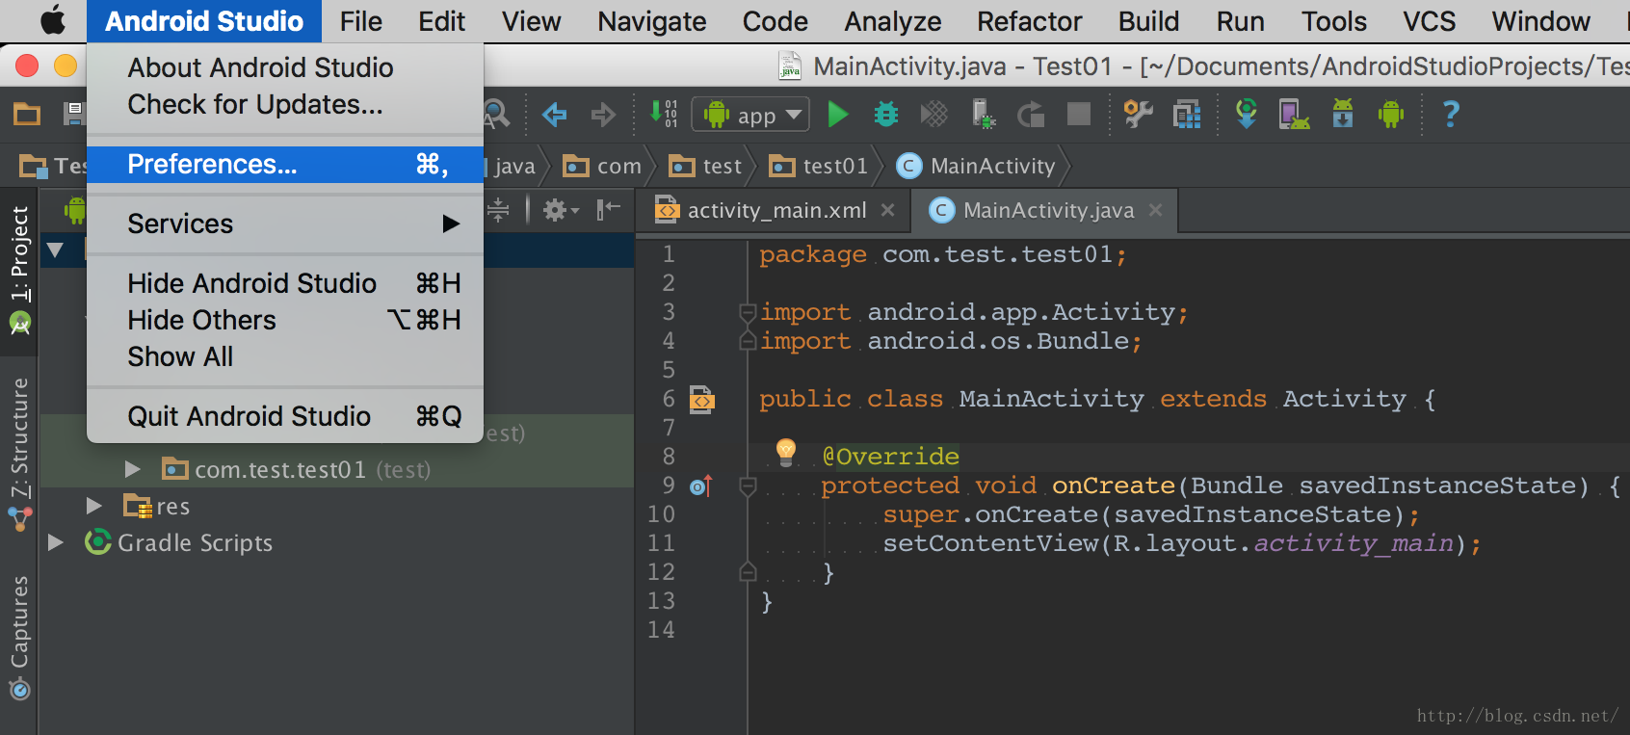Select Check for Updates...
Viewport: 1630px width, 735px height.
coord(285,104)
